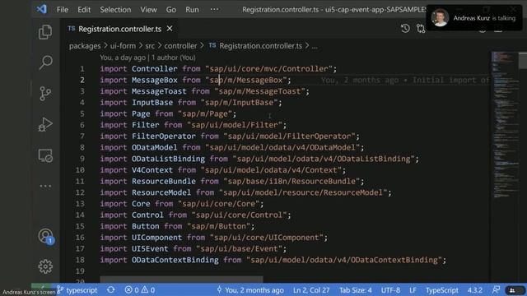Image resolution: width=527 pixels, height=296 pixels.
Task: Click the controller breadcrumb segment
Action: tap(180, 46)
